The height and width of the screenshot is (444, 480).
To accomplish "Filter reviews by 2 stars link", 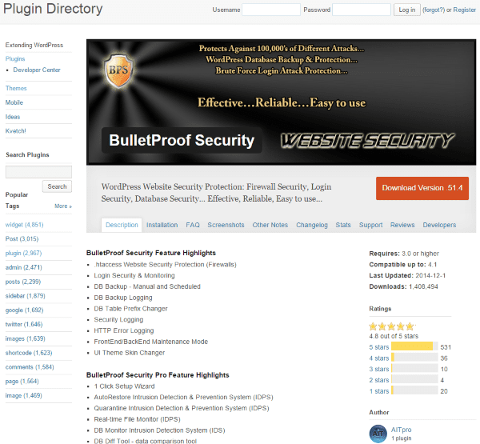I will [x=378, y=380].
